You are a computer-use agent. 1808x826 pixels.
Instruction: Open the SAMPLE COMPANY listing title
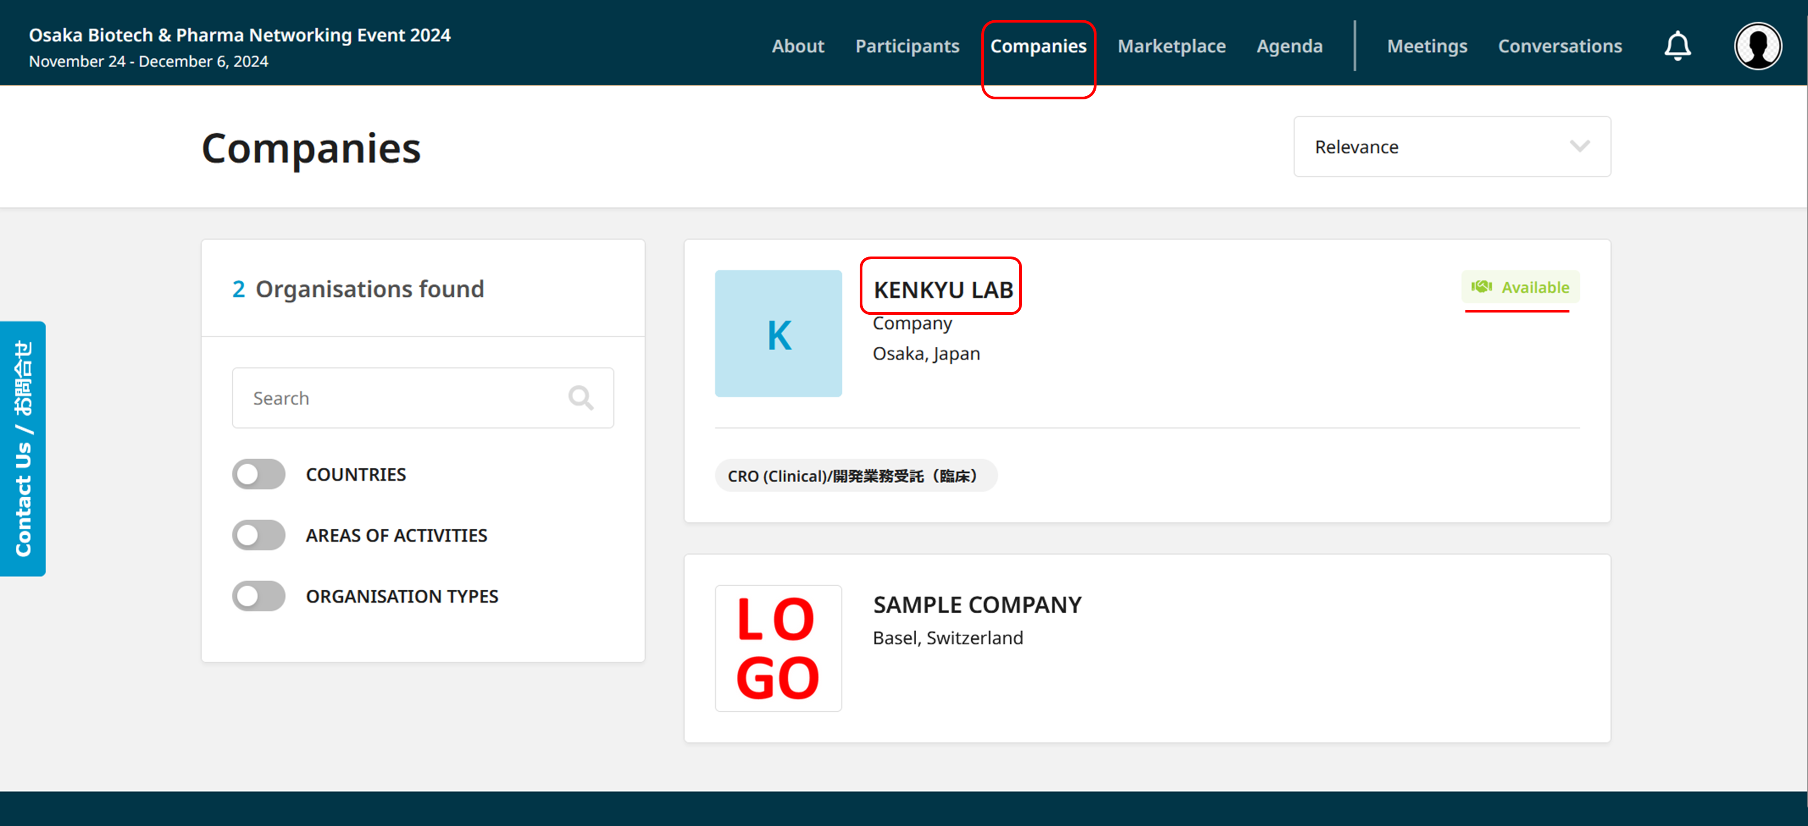point(977,604)
